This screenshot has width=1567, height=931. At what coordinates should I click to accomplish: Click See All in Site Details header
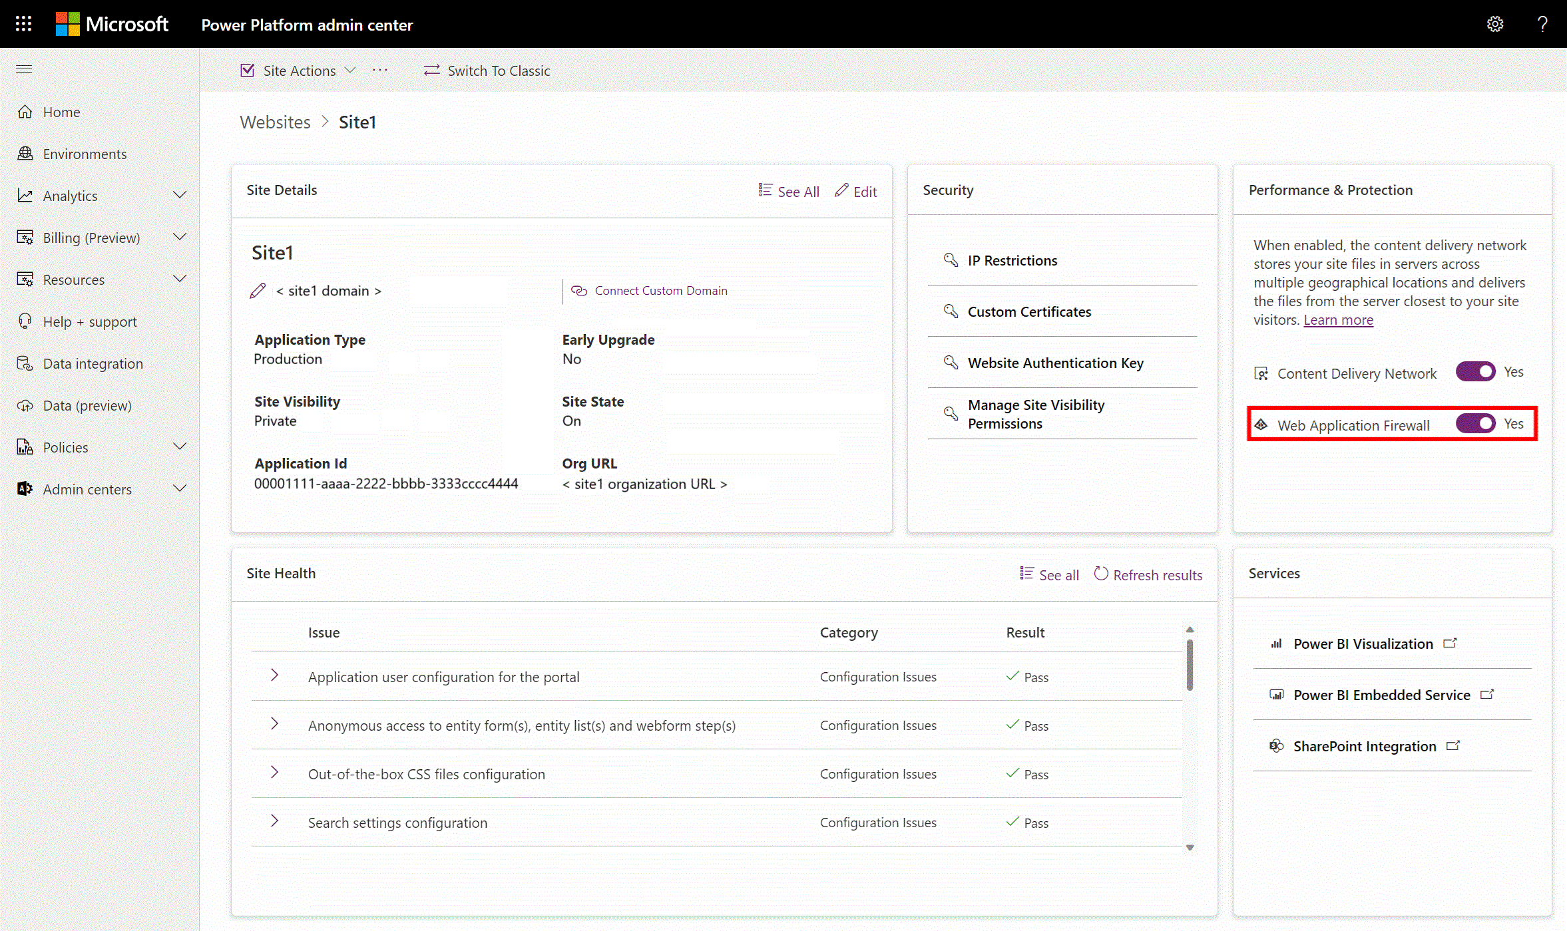click(x=788, y=190)
